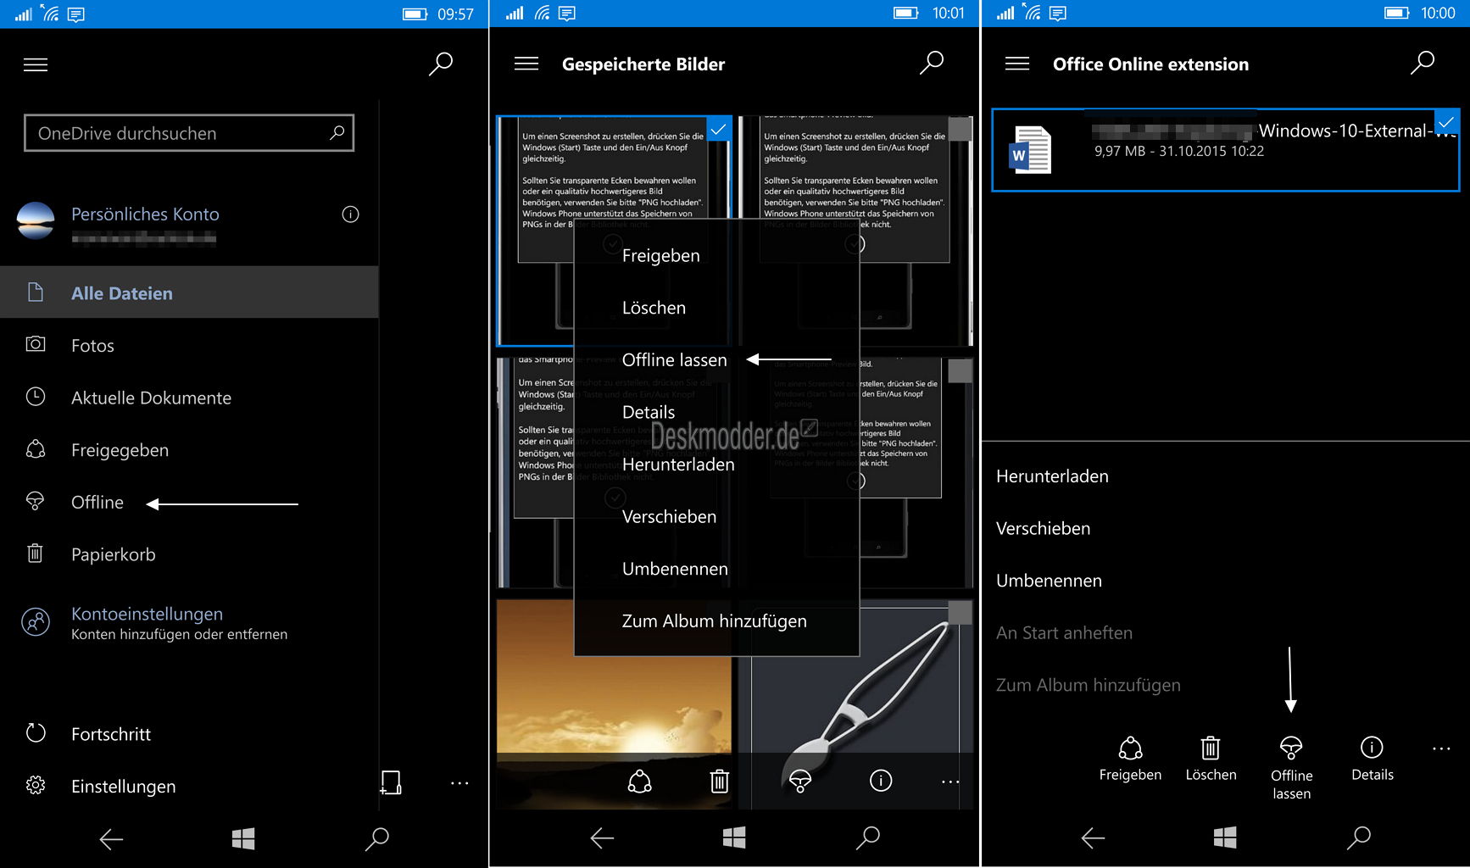This screenshot has width=1470, height=868.
Task: Choose Zum Album hinzufügen in context menu
Action: [716, 621]
